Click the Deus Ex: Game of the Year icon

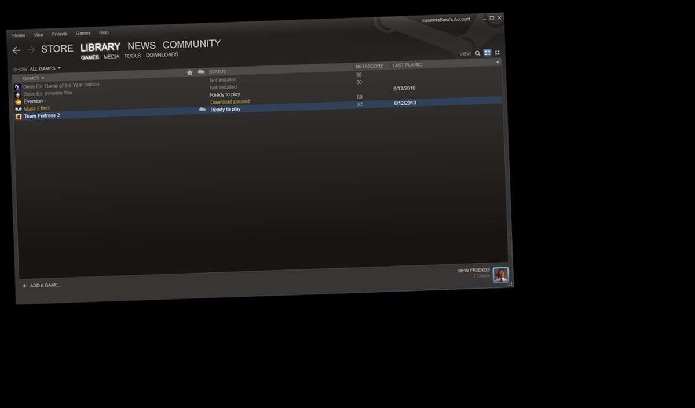(17, 87)
